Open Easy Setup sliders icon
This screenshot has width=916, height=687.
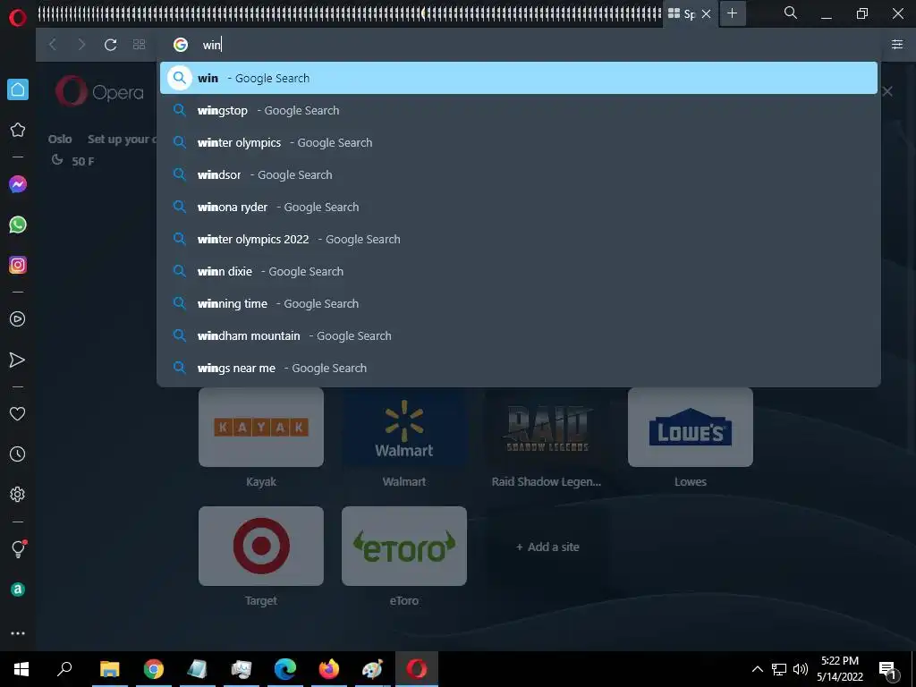click(x=897, y=45)
